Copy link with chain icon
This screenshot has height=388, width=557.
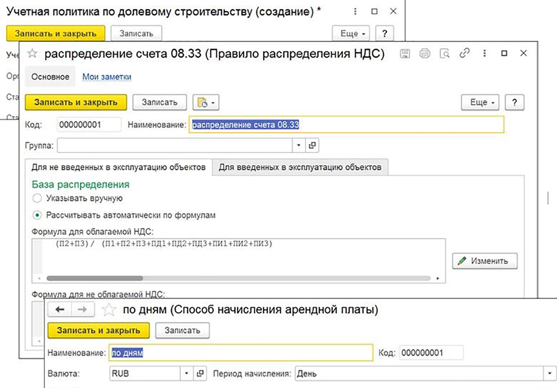(x=464, y=53)
